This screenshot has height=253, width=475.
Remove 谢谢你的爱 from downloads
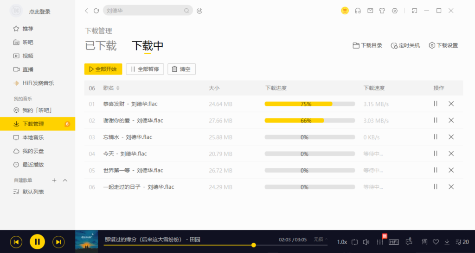(451, 120)
